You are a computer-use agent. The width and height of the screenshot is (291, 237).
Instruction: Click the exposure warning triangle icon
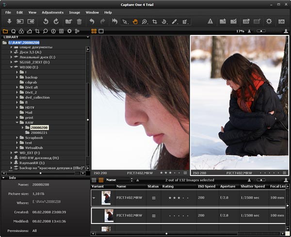210,22
